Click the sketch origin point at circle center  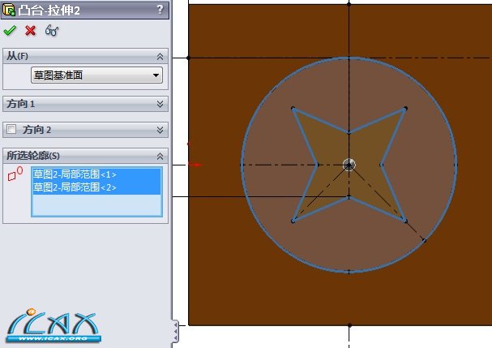pyautogui.click(x=349, y=165)
